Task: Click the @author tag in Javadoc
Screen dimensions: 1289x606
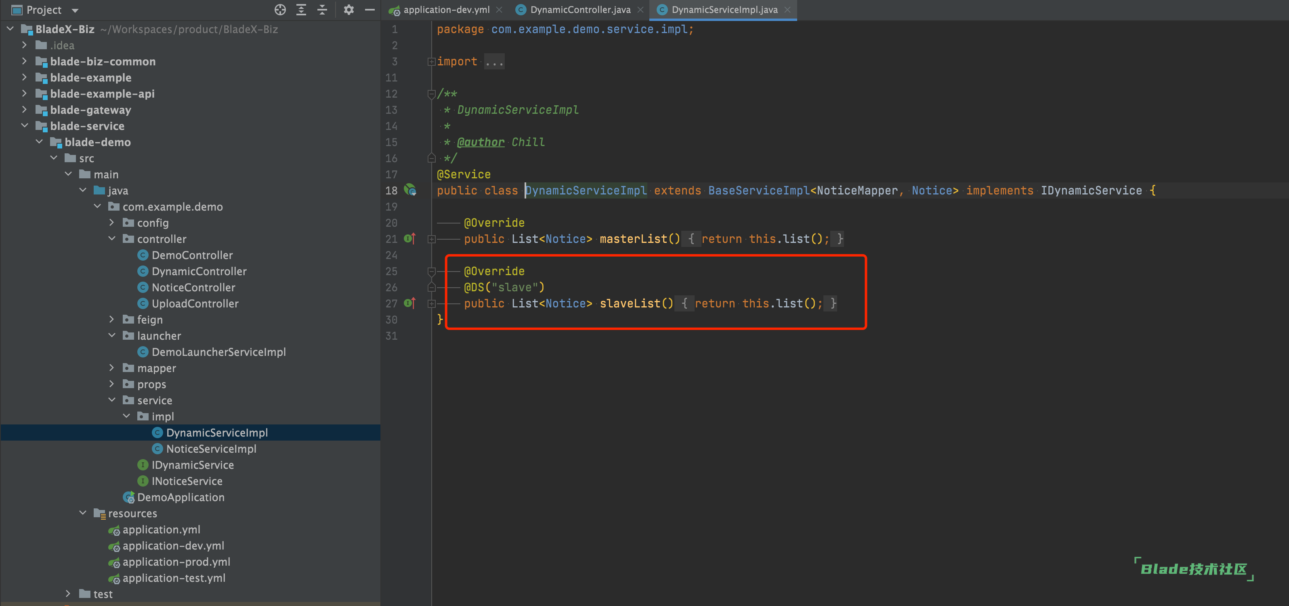Action: click(481, 142)
